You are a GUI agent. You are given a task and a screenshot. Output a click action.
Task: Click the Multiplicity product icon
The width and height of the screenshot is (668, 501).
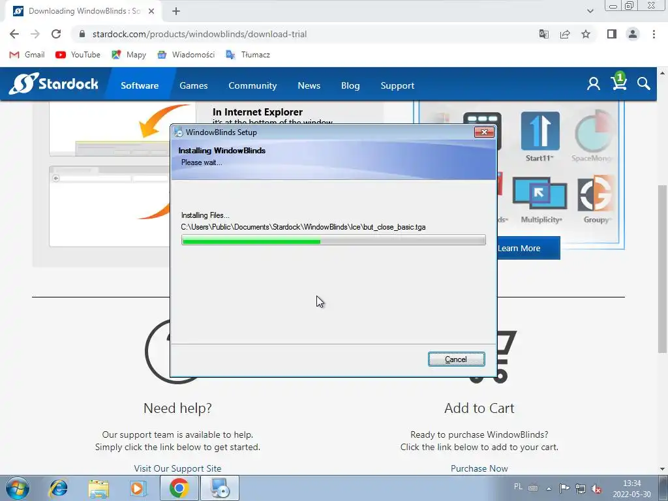click(x=539, y=194)
